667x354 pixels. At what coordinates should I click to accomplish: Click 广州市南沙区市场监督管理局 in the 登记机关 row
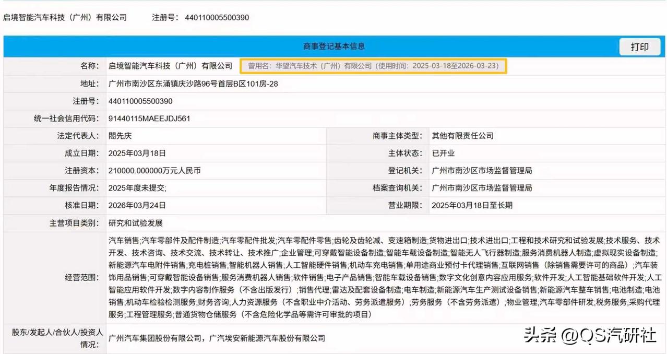(482, 171)
